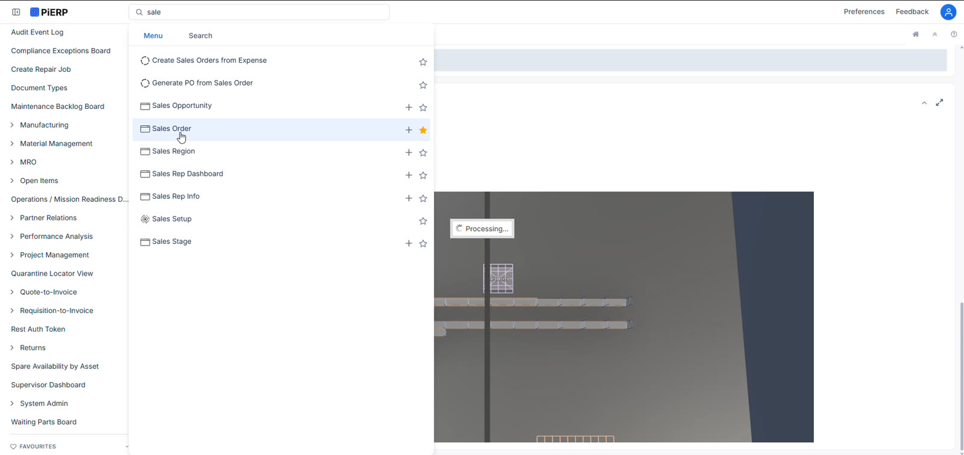Open Sales Setup menu entry
The image size is (964, 455).
[172, 219]
